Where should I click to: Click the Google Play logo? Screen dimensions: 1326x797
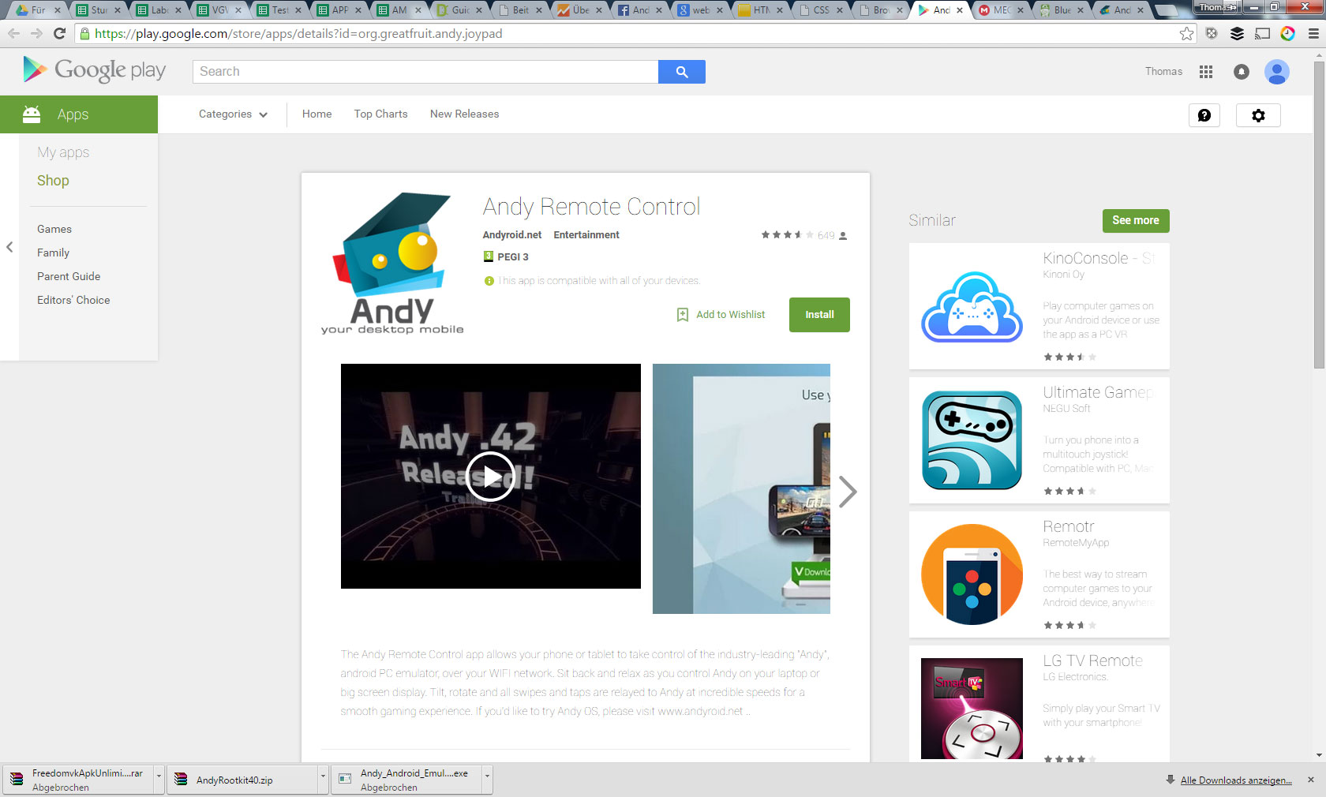95,70
